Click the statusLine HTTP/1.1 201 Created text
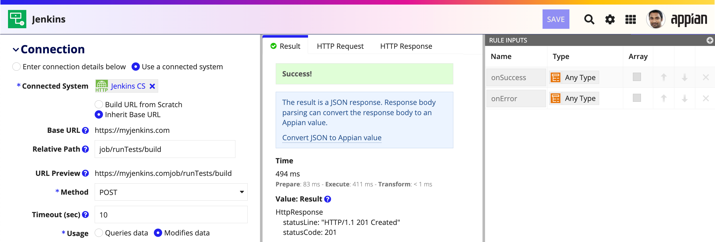Image resolution: width=715 pixels, height=242 pixels. click(x=341, y=222)
